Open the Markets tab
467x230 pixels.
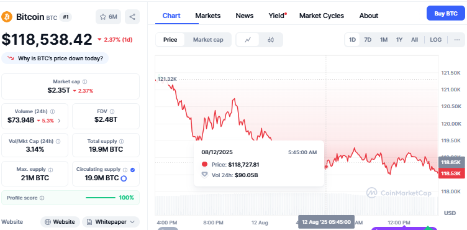click(208, 16)
